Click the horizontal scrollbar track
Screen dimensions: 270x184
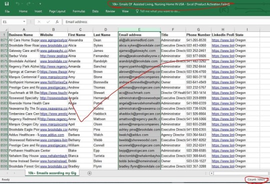241,173
